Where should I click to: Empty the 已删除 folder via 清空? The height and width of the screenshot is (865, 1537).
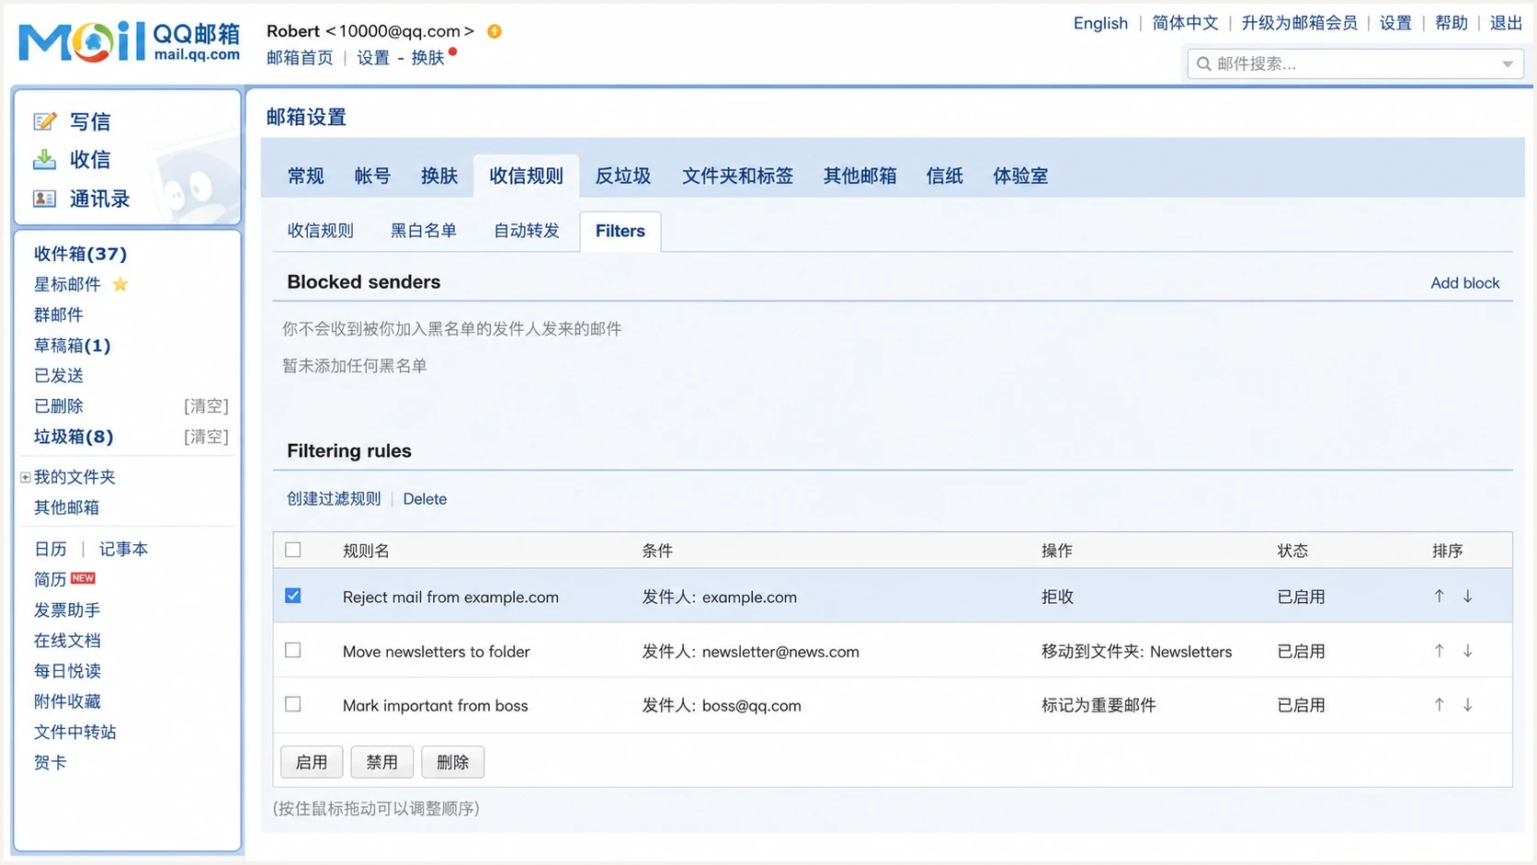206,406
